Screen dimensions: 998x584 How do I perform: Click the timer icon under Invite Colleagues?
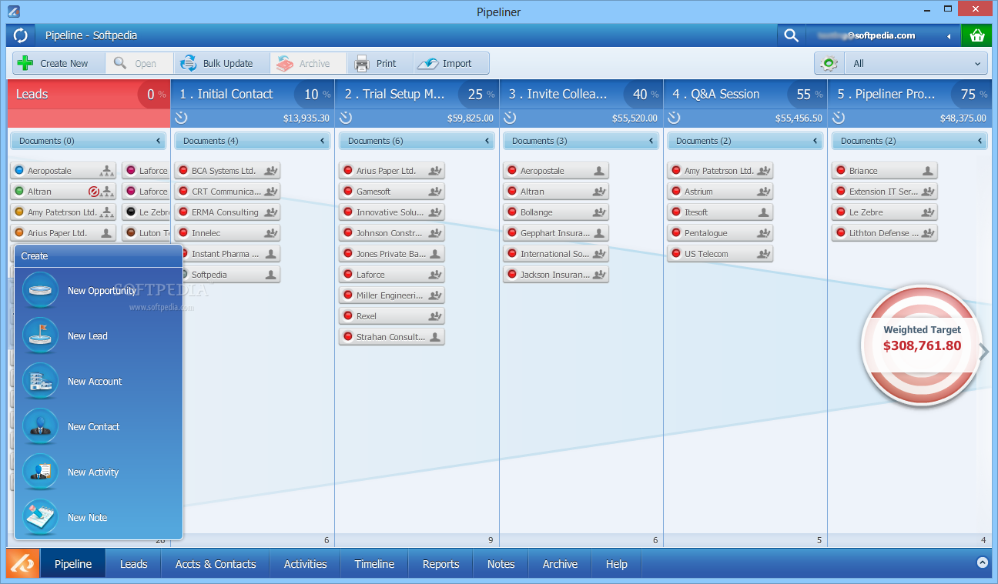[510, 118]
